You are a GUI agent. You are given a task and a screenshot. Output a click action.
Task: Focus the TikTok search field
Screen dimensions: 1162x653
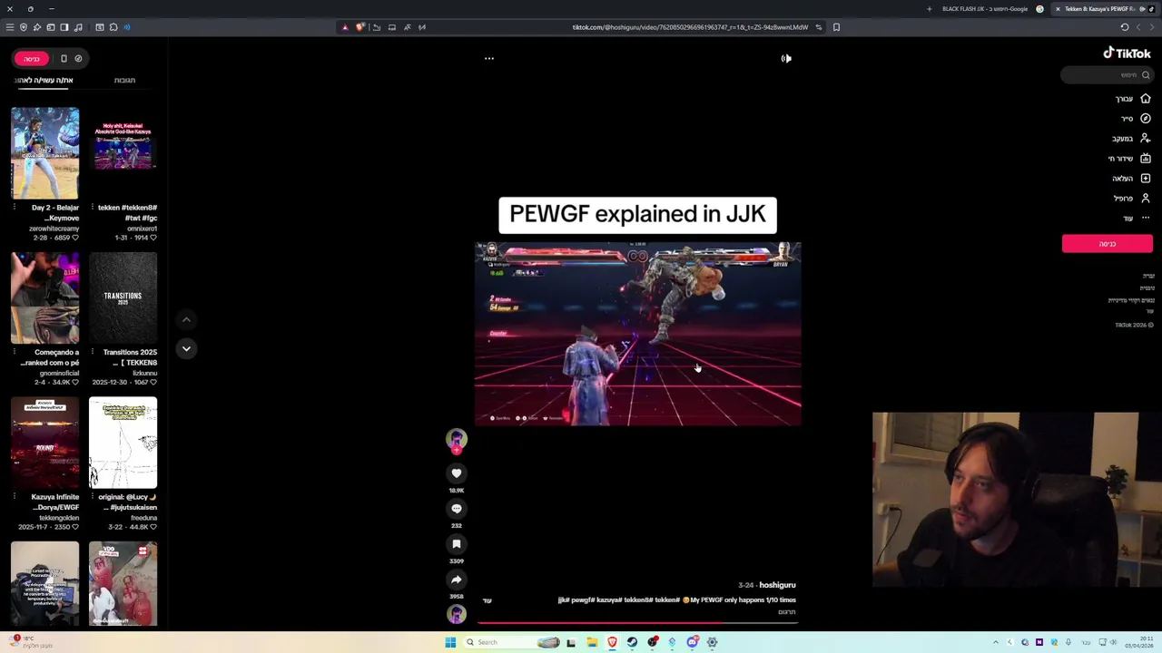coord(1108,75)
